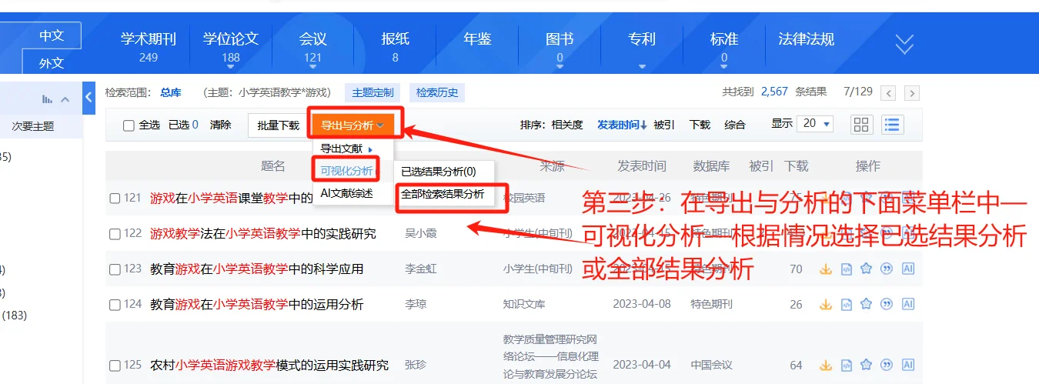Image resolution: width=1039 pixels, height=384 pixels.
Task: Open author 李金虹
Action: click(421, 269)
